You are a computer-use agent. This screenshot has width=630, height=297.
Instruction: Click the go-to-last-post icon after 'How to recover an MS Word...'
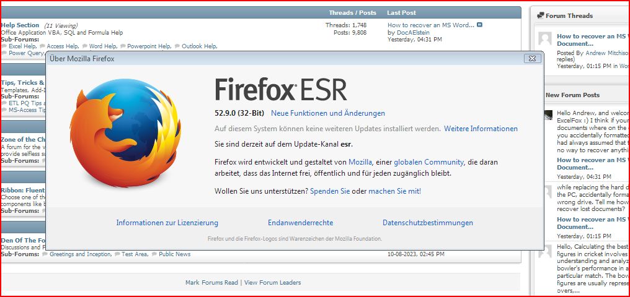pos(479,25)
